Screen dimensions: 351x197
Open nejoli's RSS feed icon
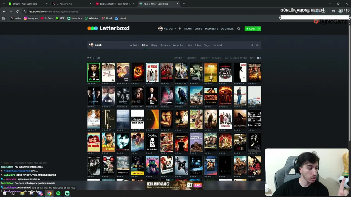257,45
